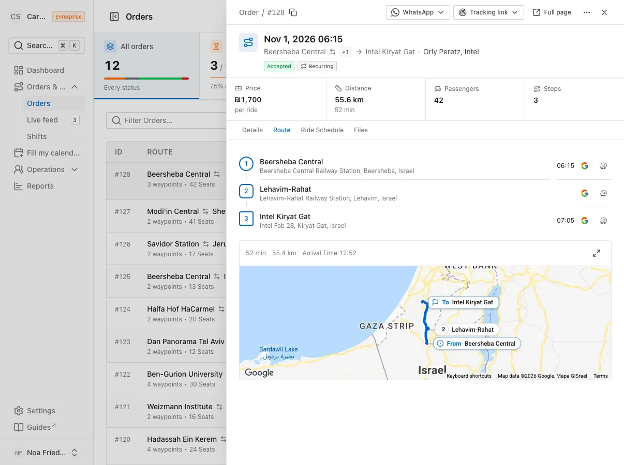Open Lehavim-Rahat stop in Google Maps
This screenshot has width=624, height=465.
tap(585, 193)
